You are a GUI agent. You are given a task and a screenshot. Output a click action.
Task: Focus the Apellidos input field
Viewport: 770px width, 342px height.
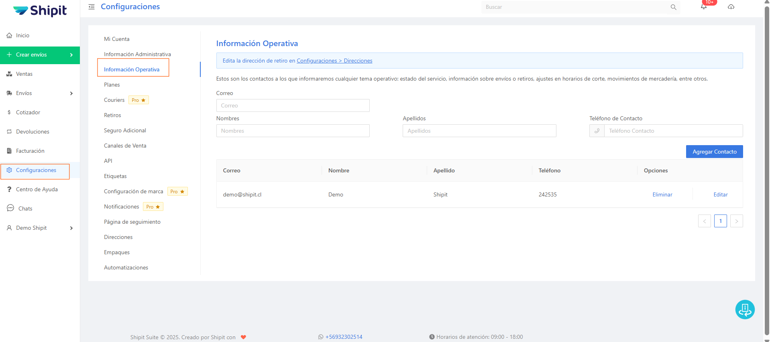[479, 131]
